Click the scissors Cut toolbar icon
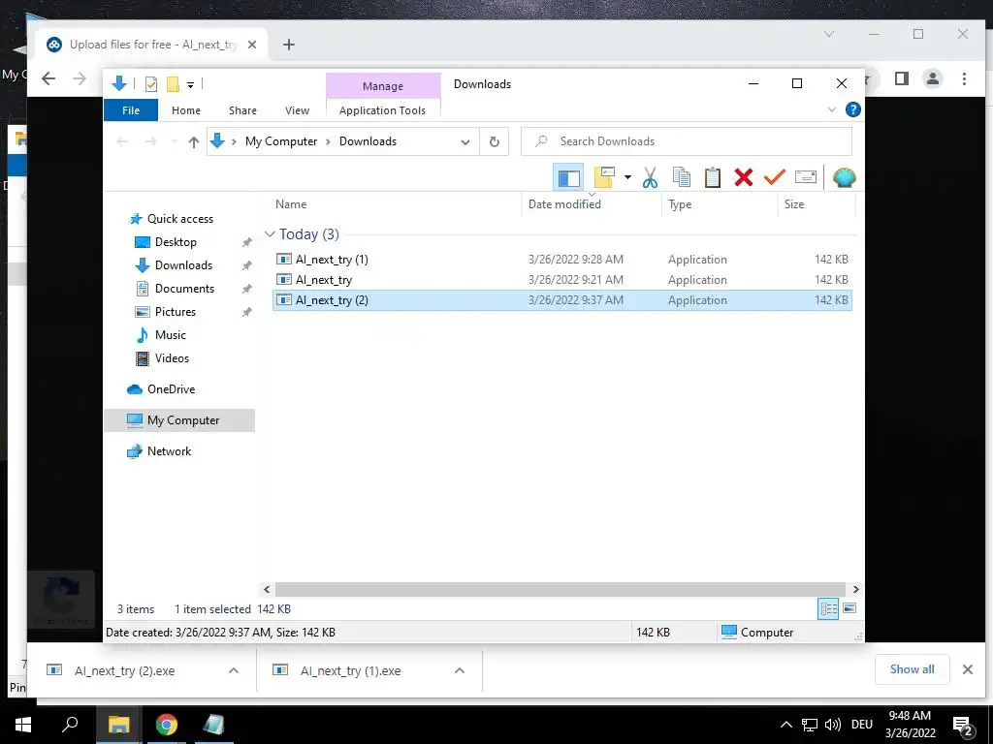 coord(650,178)
